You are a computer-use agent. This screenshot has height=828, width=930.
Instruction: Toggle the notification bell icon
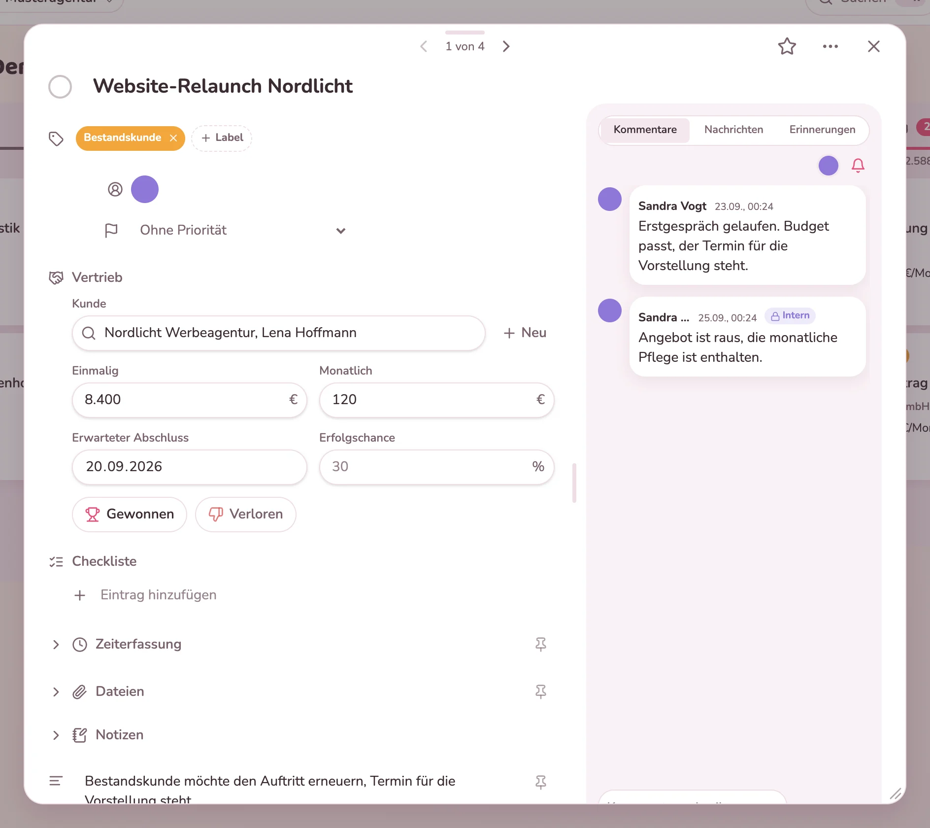tap(858, 166)
